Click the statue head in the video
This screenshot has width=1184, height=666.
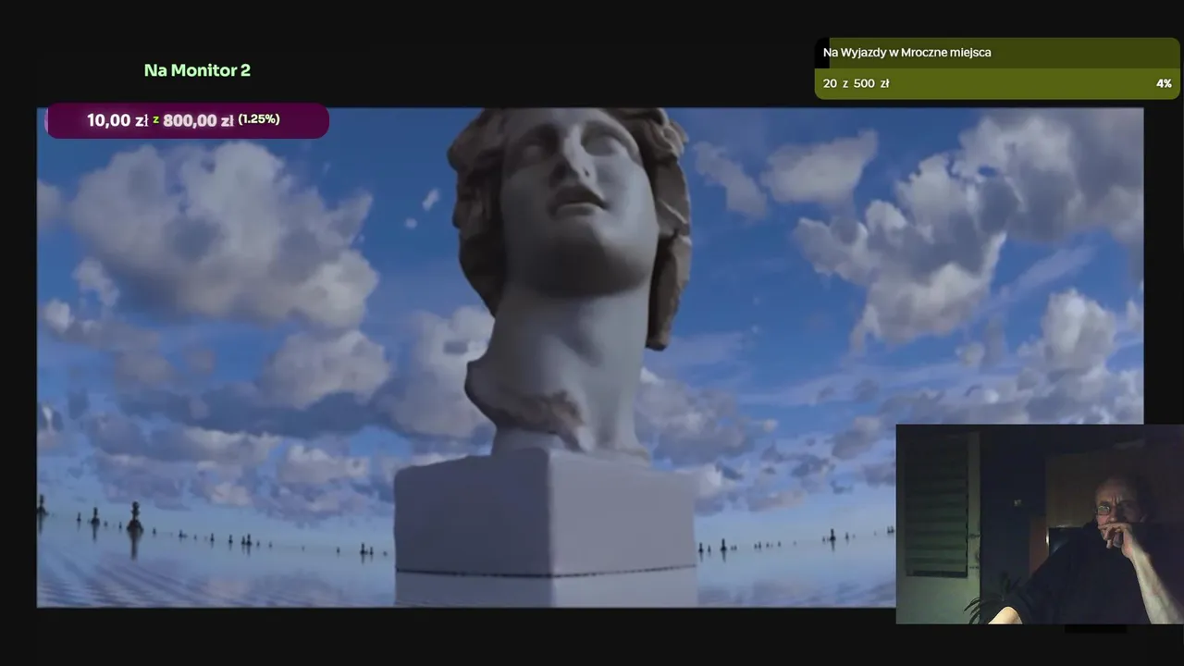(570, 229)
